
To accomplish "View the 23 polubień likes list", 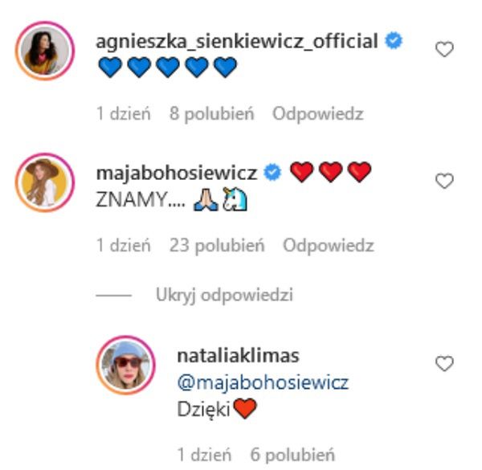I will tap(217, 246).
